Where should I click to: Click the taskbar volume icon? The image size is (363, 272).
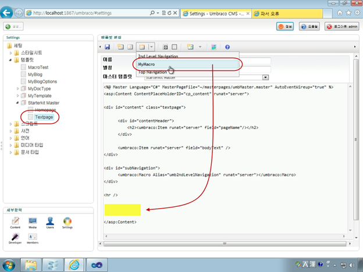352,265
